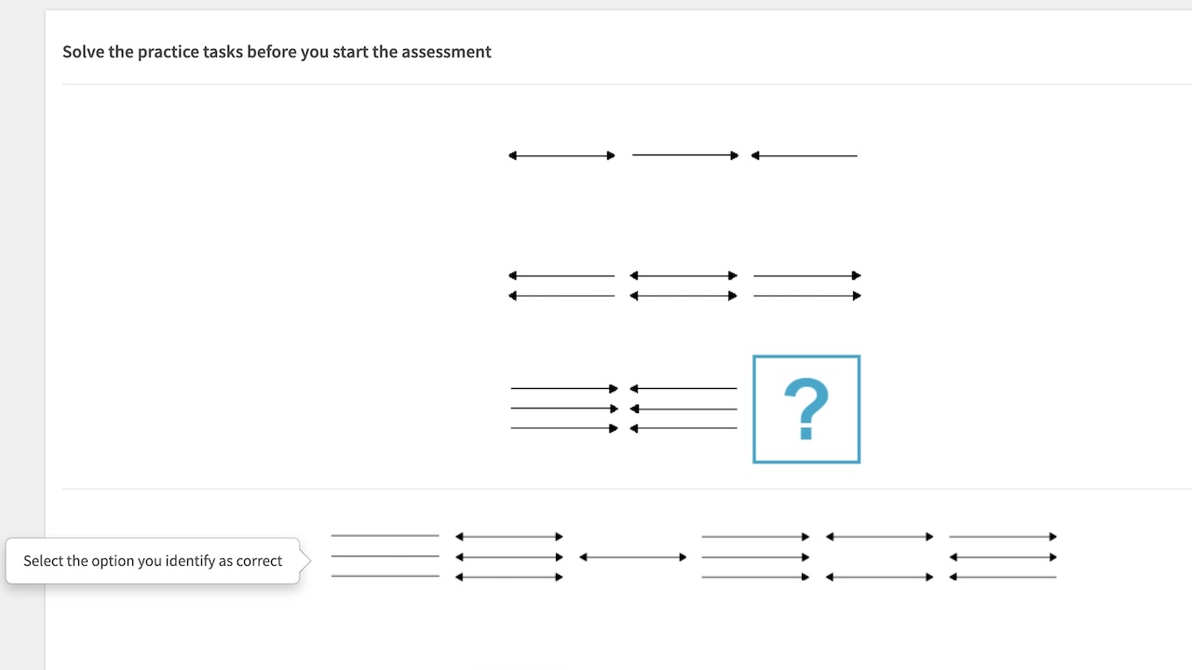1192x670 pixels.
Task: Choose the rightmost mixed-direction arrows option
Action: click(x=1002, y=556)
